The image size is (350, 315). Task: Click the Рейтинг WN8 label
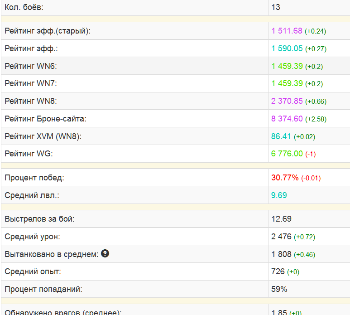coord(31,101)
